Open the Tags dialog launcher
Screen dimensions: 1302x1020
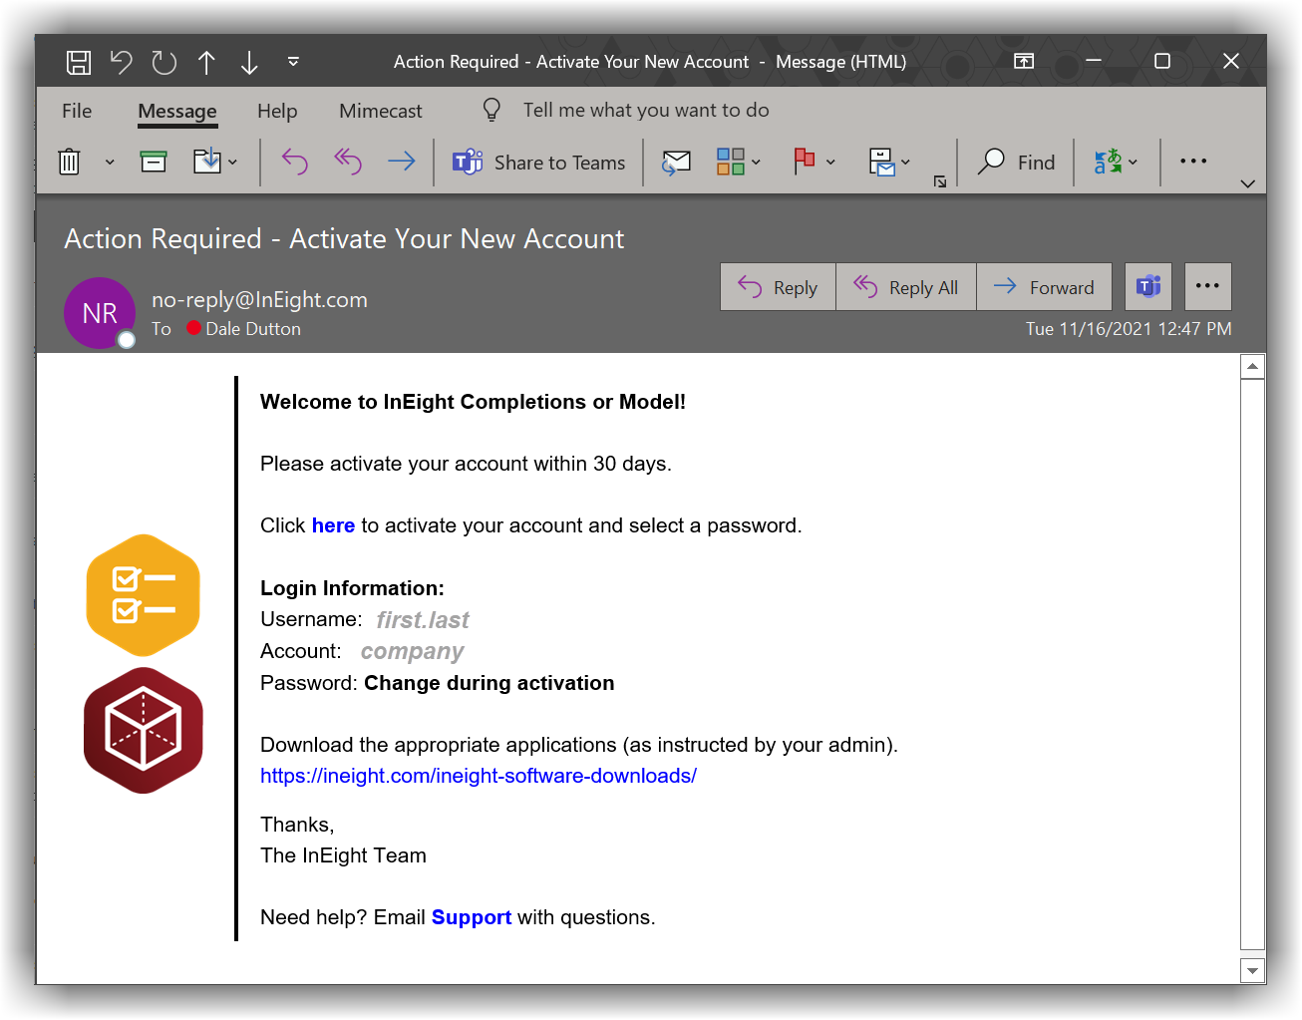pos(940,181)
